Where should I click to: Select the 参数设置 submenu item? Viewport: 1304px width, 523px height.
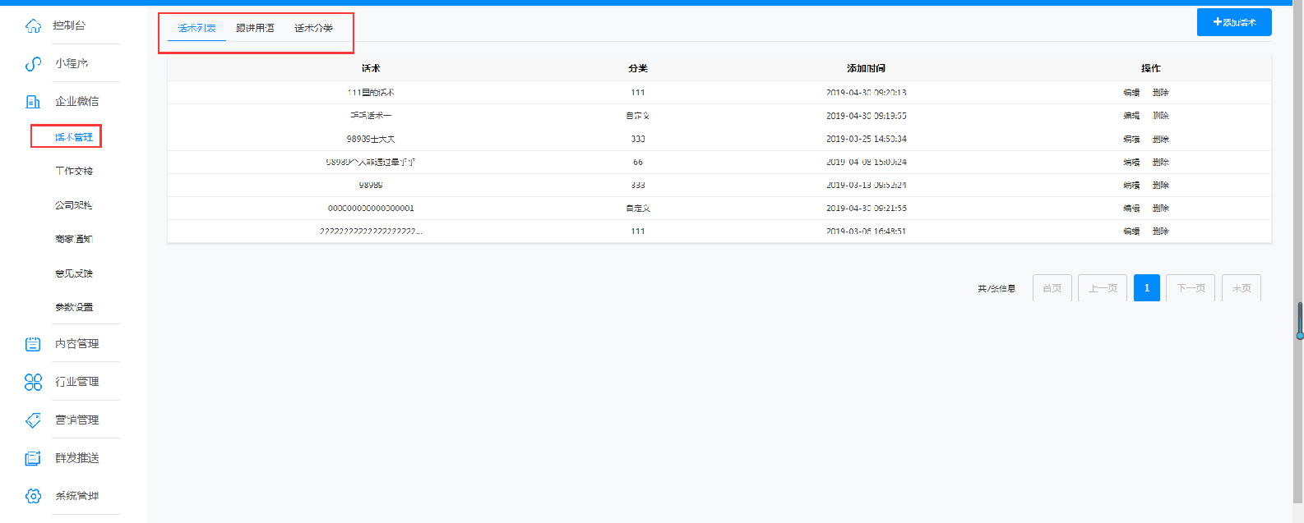tap(74, 307)
